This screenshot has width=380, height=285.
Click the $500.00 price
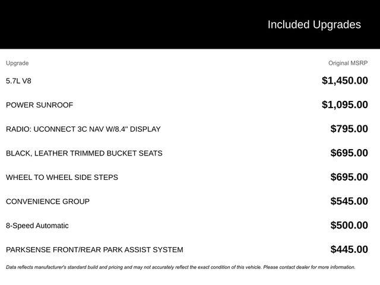tap(349, 226)
